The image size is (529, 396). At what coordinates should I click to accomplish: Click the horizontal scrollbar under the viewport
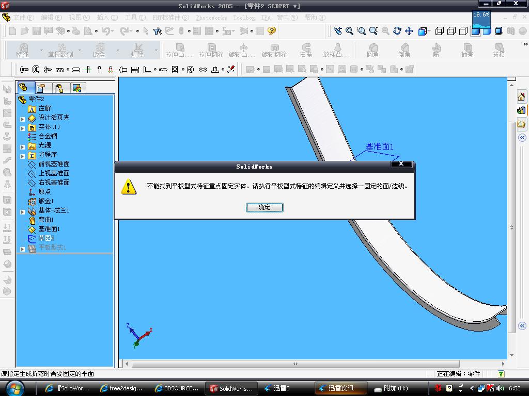(x=295, y=364)
